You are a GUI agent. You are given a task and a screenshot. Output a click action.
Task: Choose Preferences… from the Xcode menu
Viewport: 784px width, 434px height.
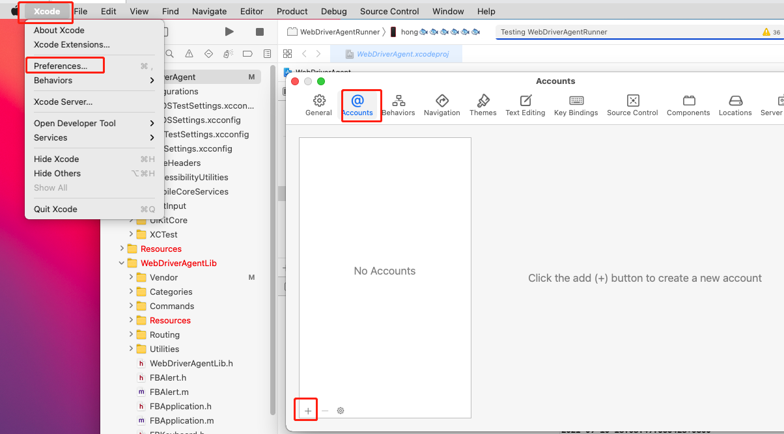click(94, 66)
